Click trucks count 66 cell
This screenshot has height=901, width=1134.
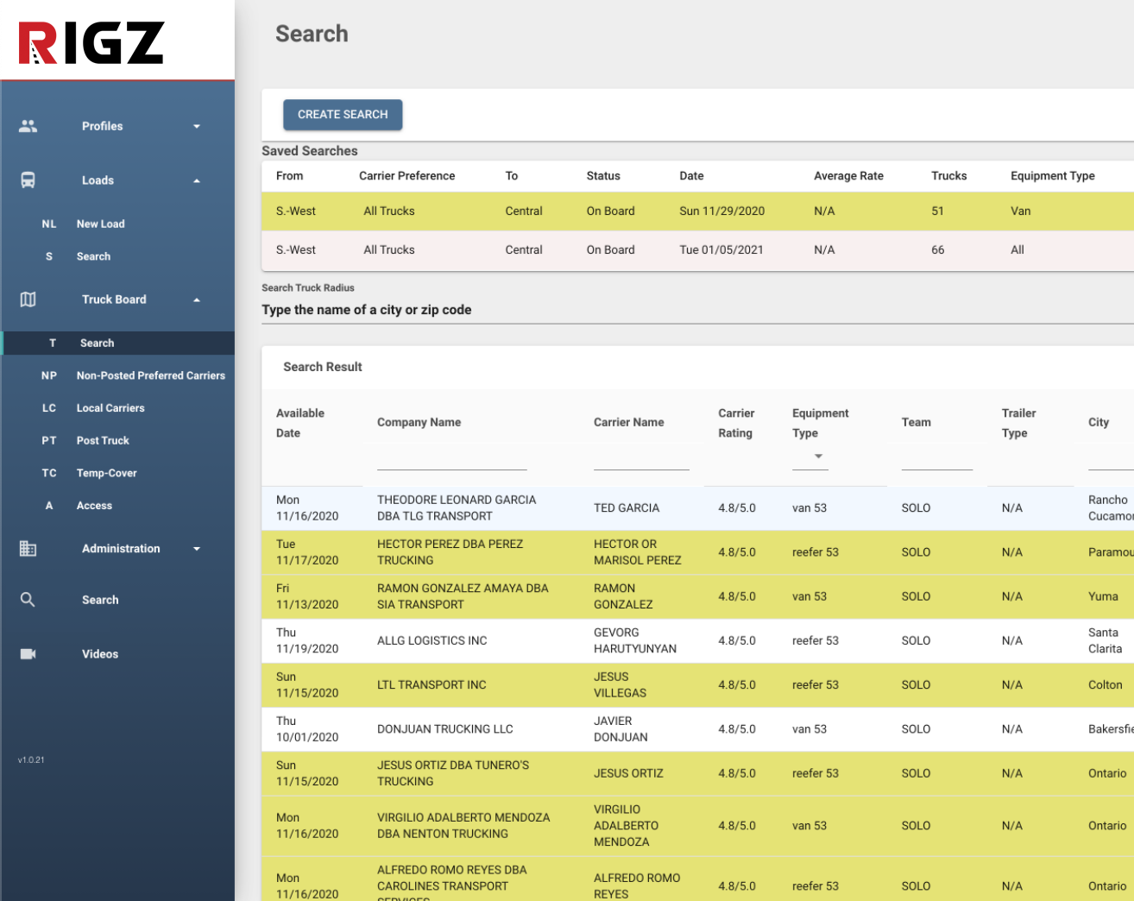[x=937, y=249]
